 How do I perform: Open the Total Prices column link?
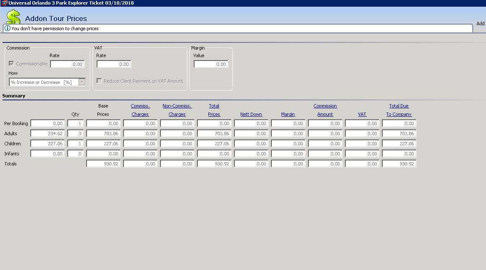(214, 110)
